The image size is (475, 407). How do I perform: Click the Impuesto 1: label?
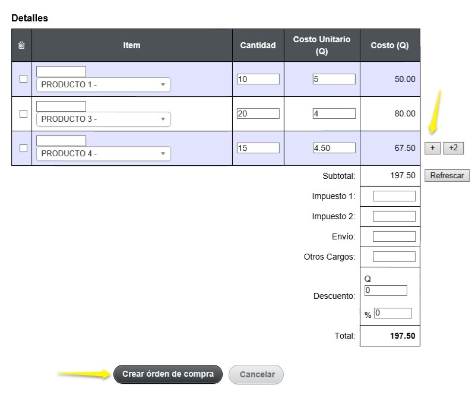point(334,197)
